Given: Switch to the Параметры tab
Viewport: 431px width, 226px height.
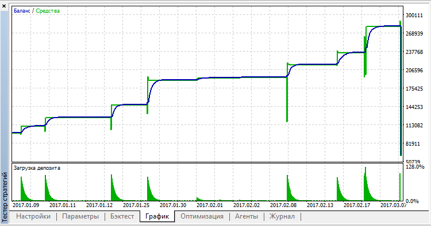Looking at the screenshot, I should coord(80,216).
